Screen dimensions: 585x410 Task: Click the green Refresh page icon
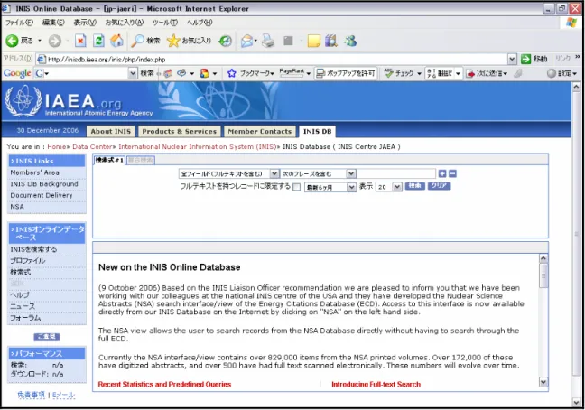pos(98,41)
